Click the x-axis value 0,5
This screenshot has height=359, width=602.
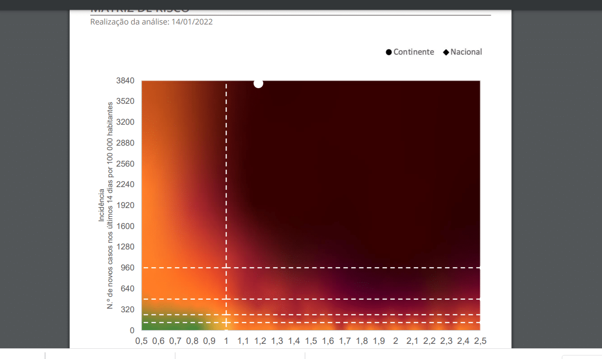141,341
